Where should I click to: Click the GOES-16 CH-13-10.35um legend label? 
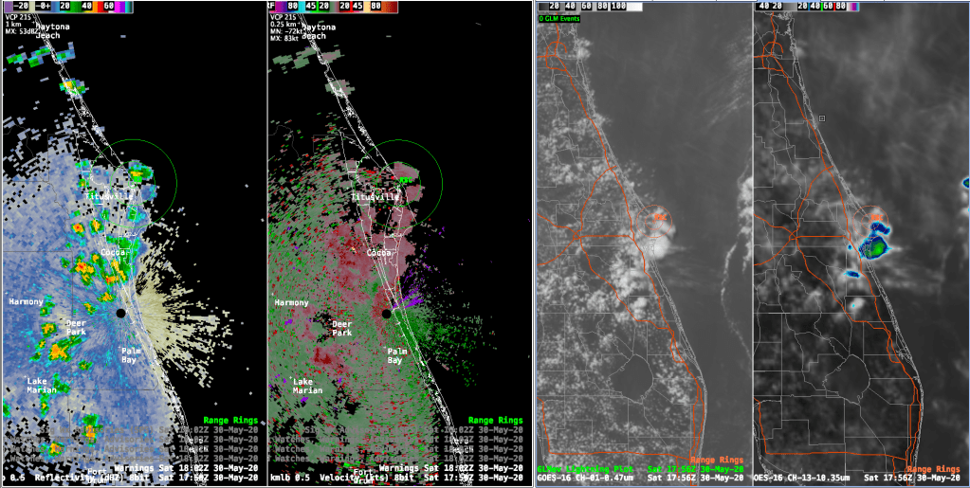(x=806, y=479)
